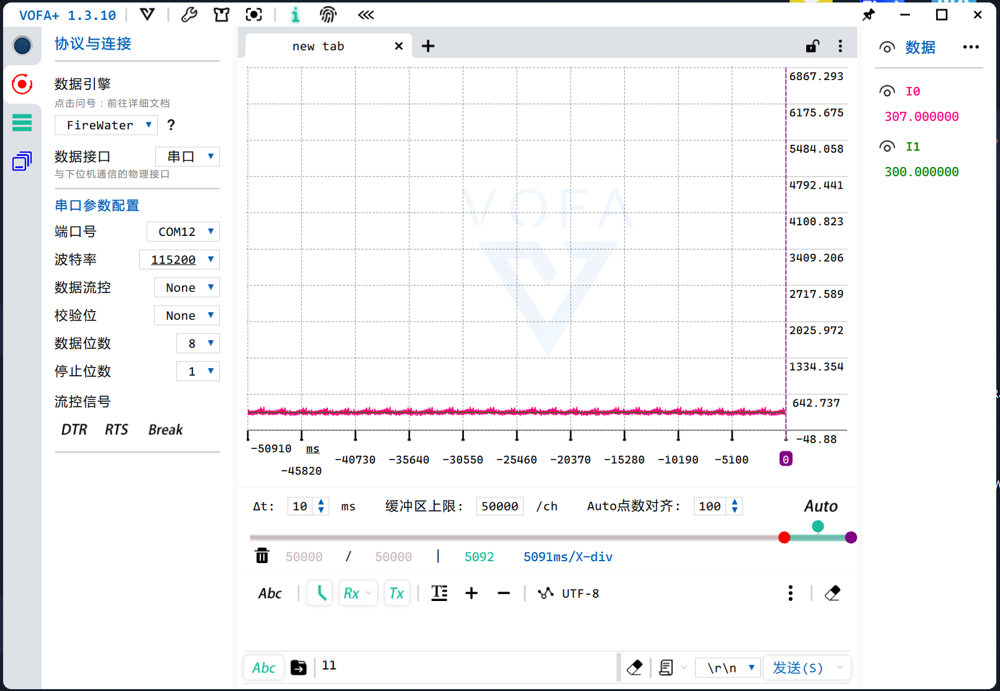Image resolution: width=1000 pixels, height=691 pixels.
Task: Expand the \r\n line ending dropdown
Action: click(727, 667)
